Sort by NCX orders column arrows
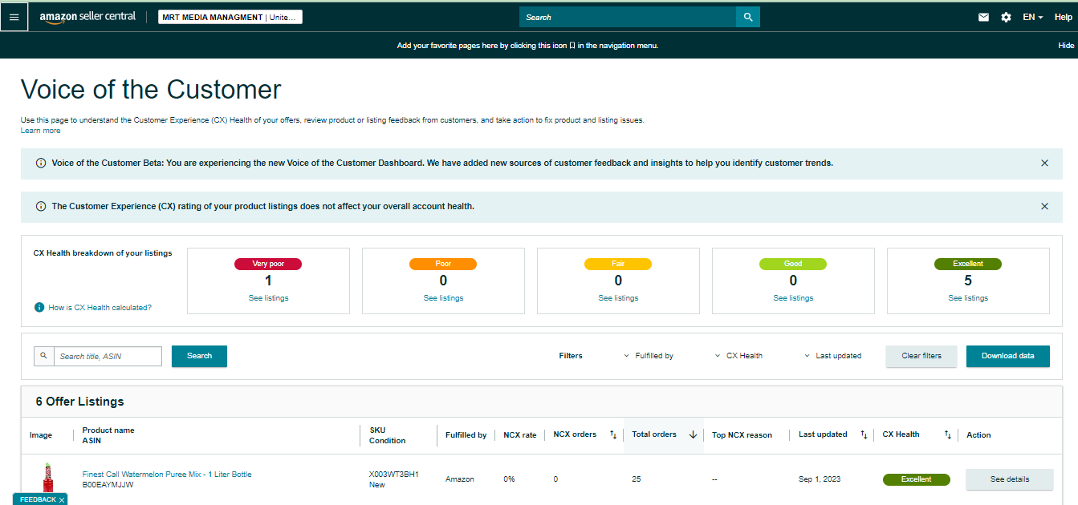 613,434
